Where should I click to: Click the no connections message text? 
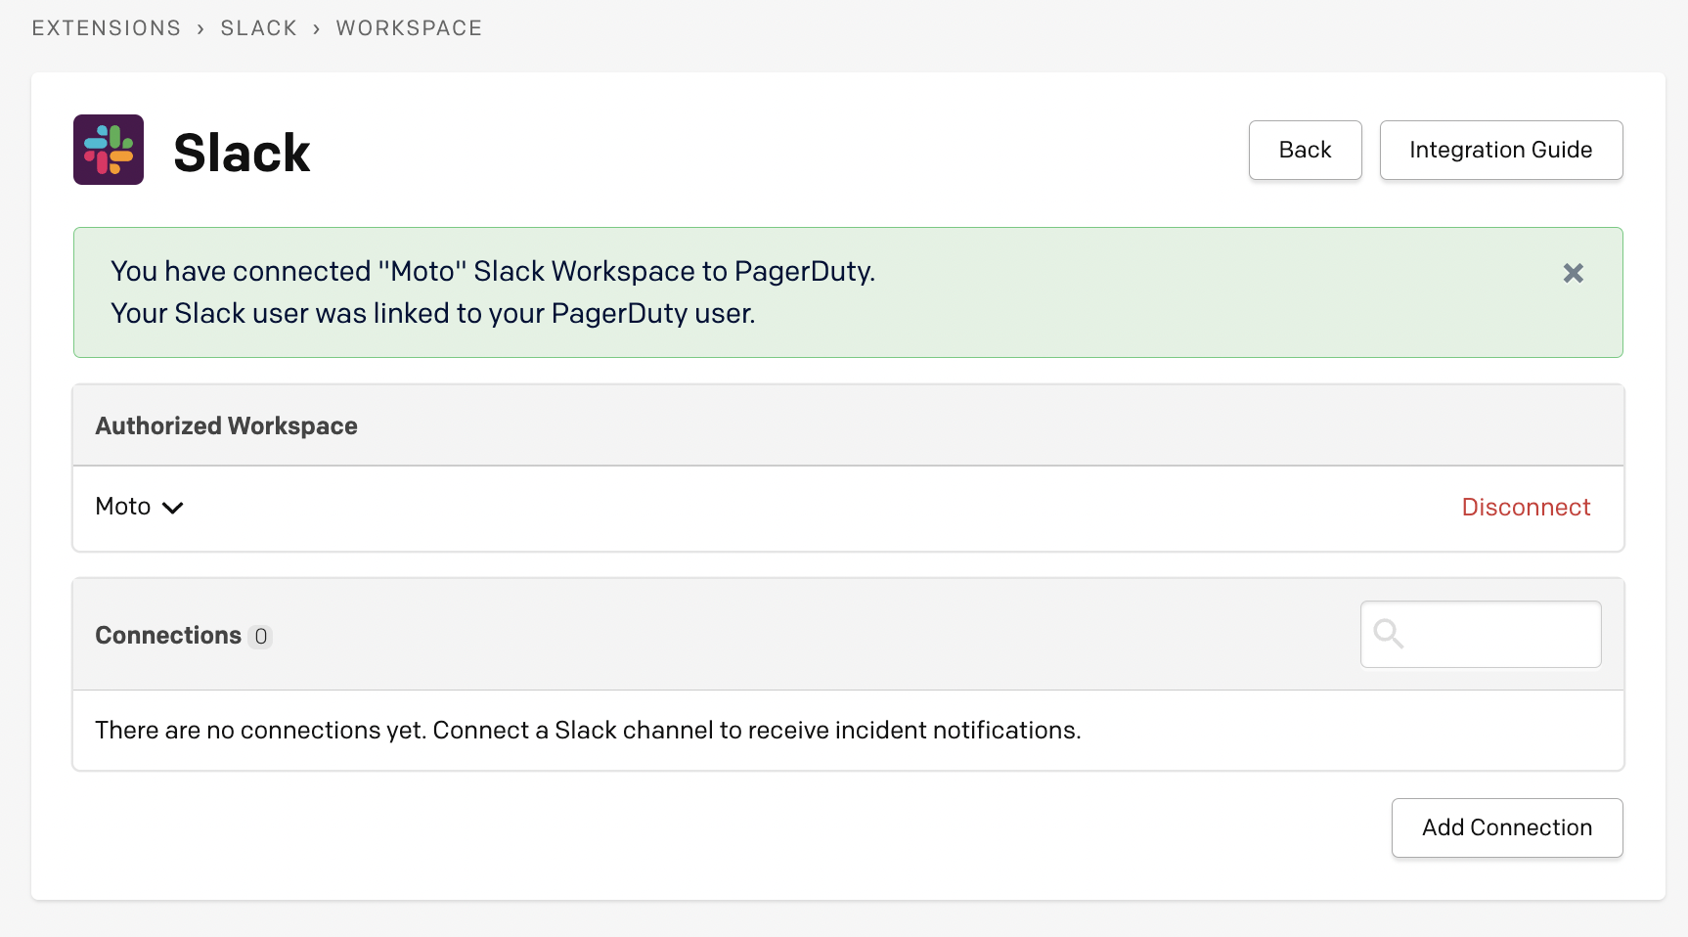(587, 730)
